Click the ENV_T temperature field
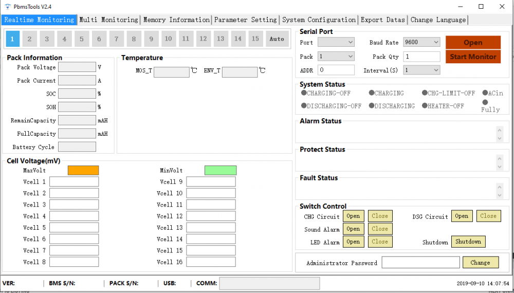The width and height of the screenshot is (514, 293). [240, 72]
